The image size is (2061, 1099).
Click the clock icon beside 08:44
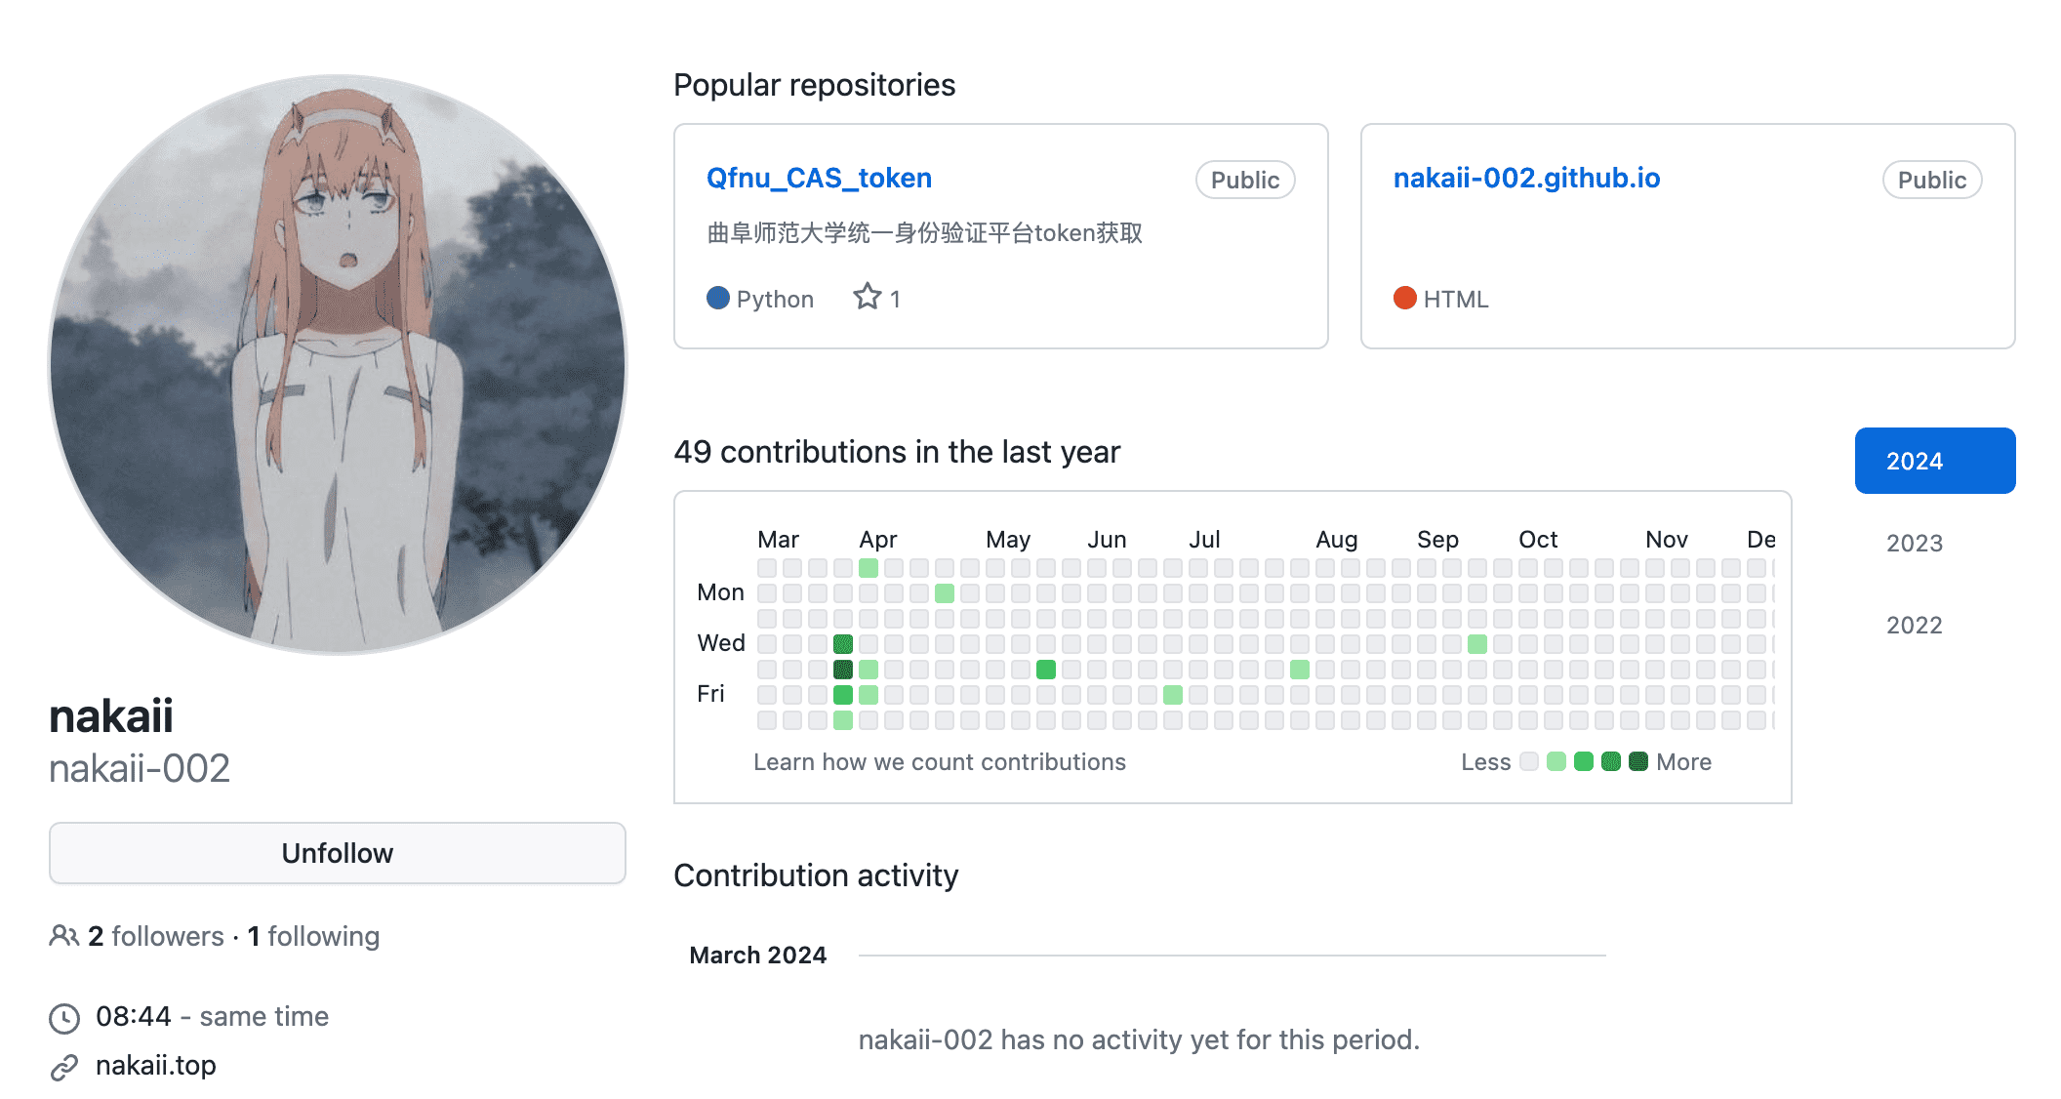pos(64,1018)
